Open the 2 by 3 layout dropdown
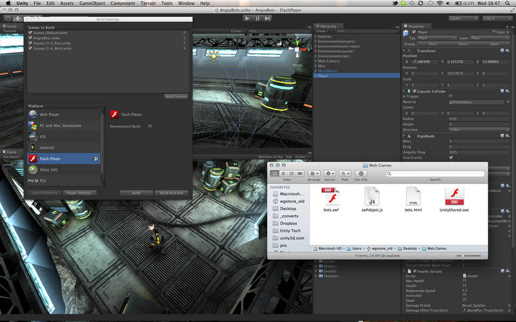Screen dimensions: 516x322 pyautogui.click(x=497, y=19)
